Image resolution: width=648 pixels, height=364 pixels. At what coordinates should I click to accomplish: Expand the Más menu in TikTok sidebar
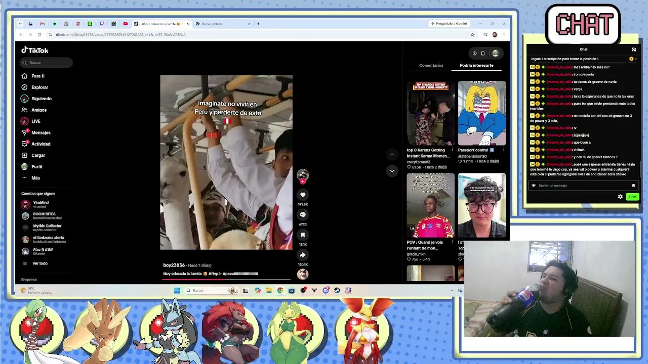(x=30, y=178)
